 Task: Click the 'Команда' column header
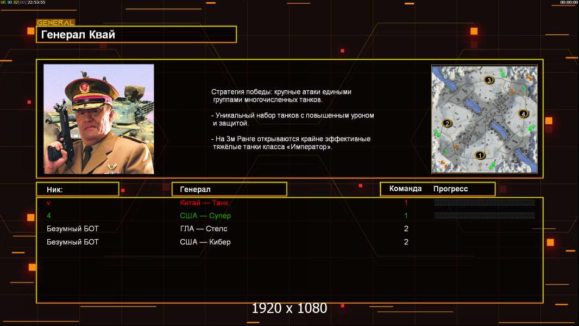click(405, 189)
